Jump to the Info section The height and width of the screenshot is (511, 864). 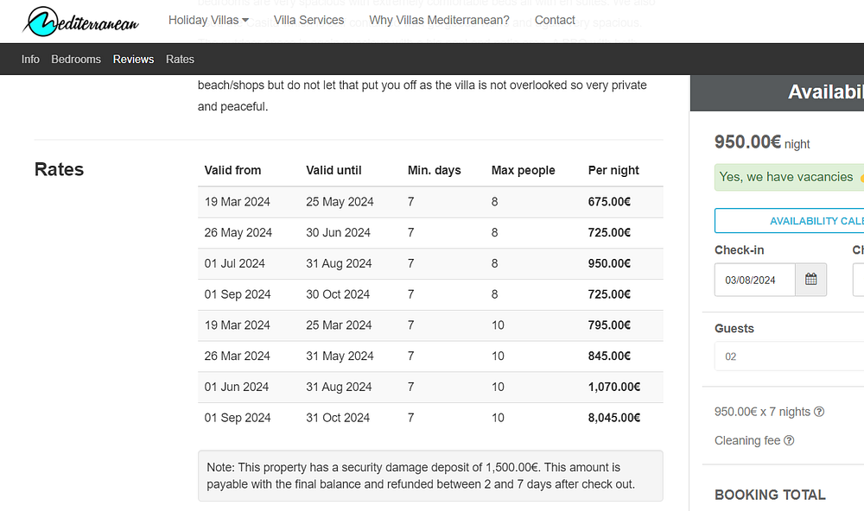[x=30, y=60]
